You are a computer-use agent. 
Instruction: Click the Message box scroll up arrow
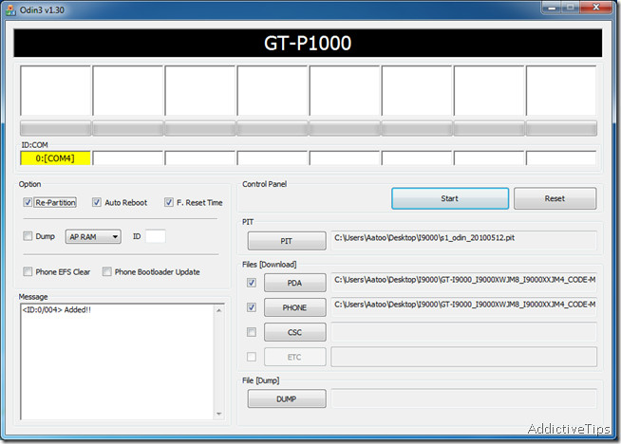click(219, 310)
